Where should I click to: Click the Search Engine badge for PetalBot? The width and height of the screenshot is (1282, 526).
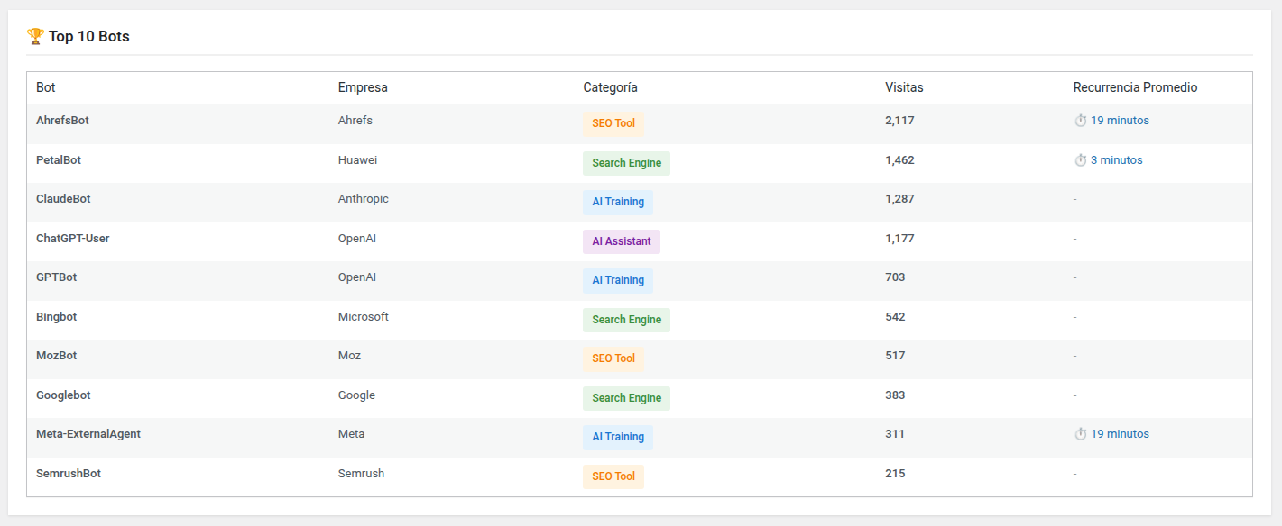pos(626,163)
